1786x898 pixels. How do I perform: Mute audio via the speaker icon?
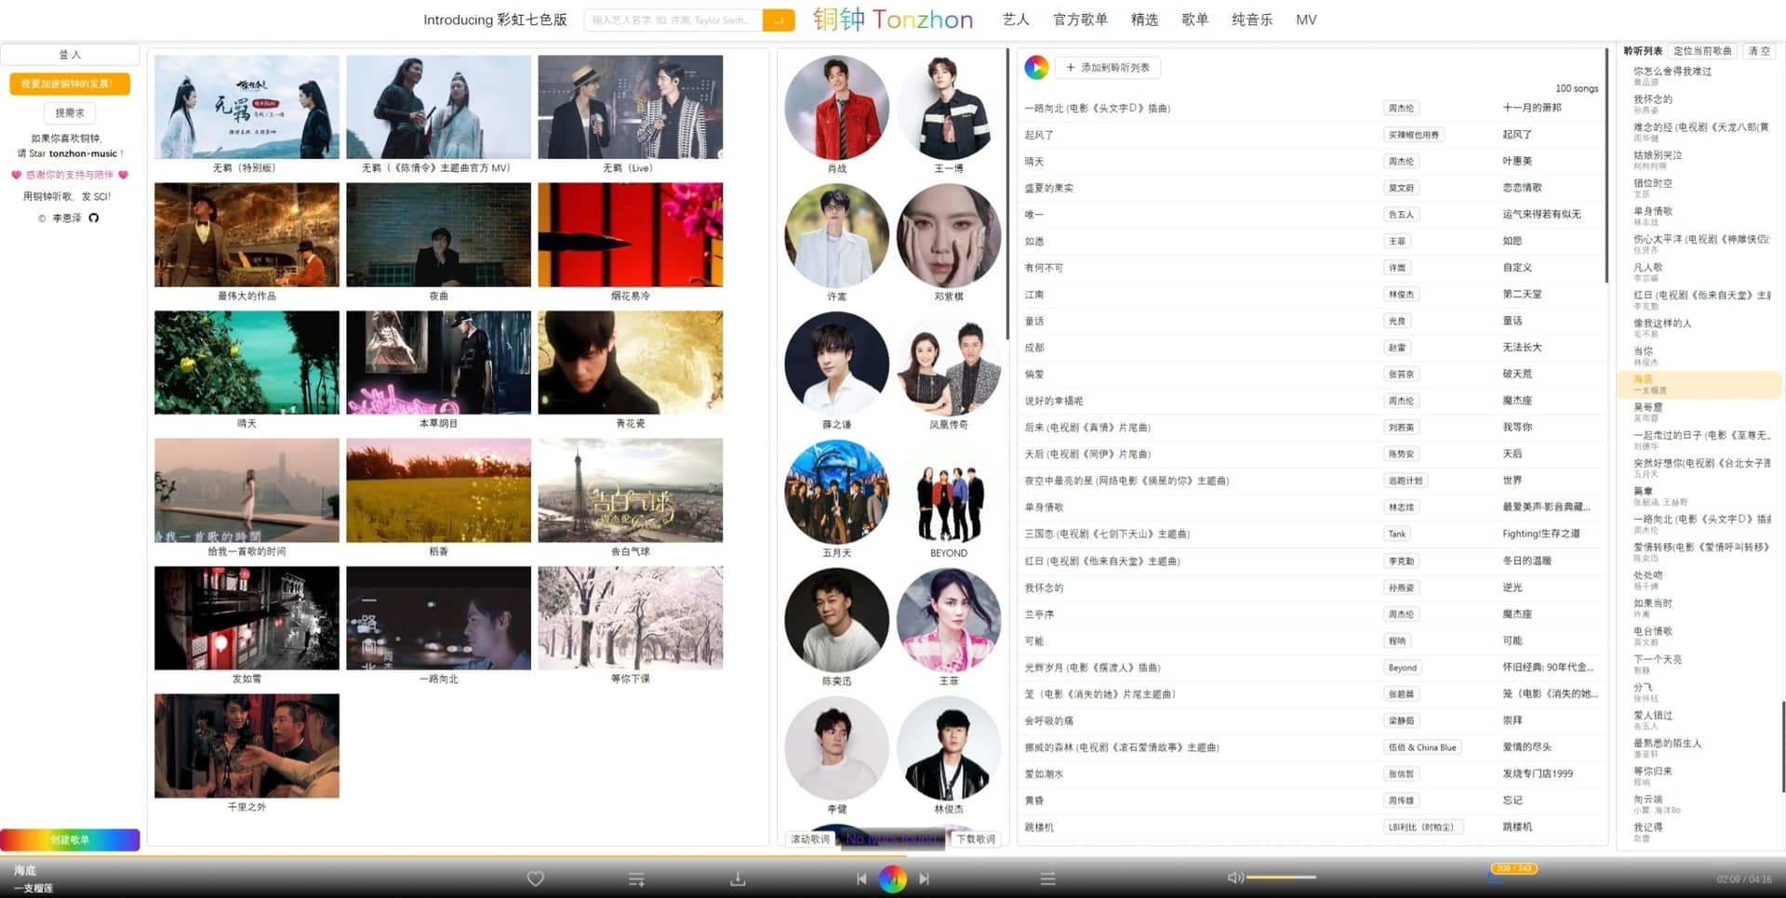pos(1235,878)
